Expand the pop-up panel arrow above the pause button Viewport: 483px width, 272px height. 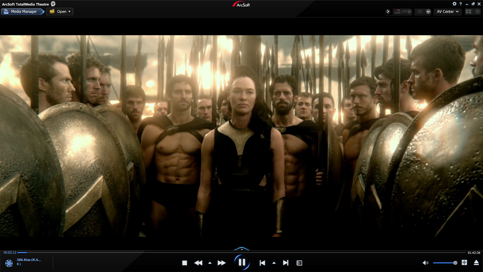[242, 249]
